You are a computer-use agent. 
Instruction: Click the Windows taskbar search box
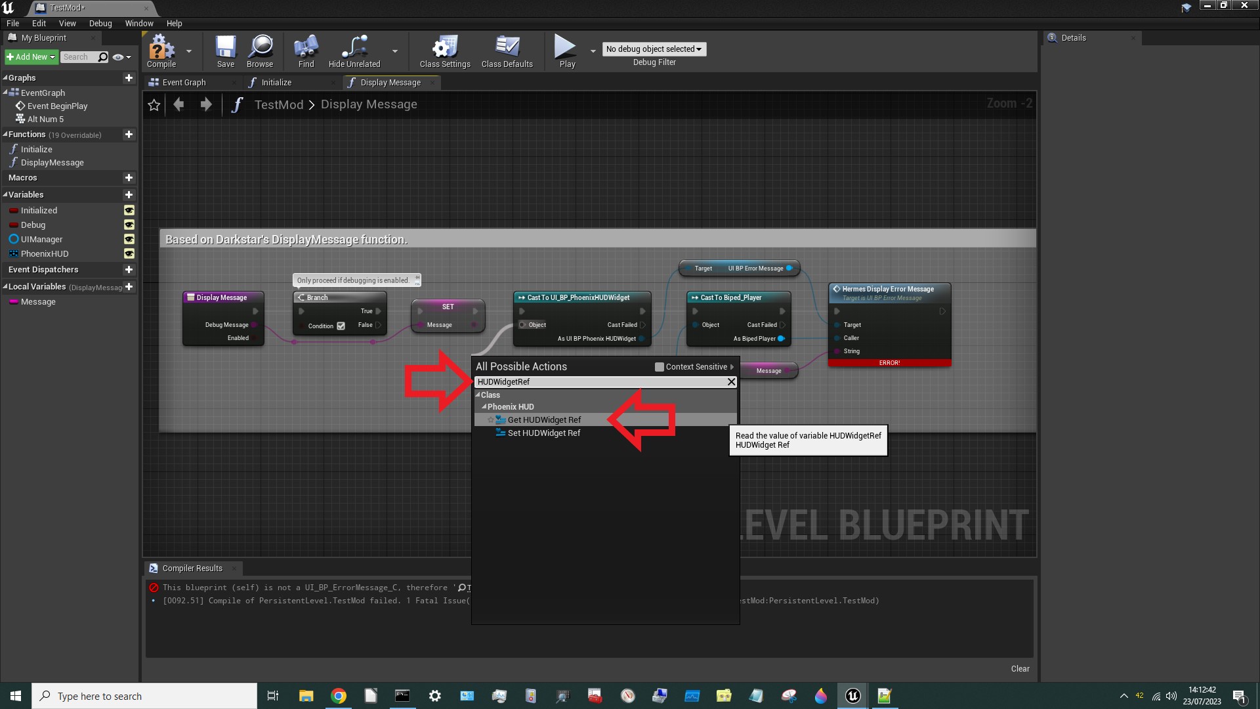click(144, 696)
